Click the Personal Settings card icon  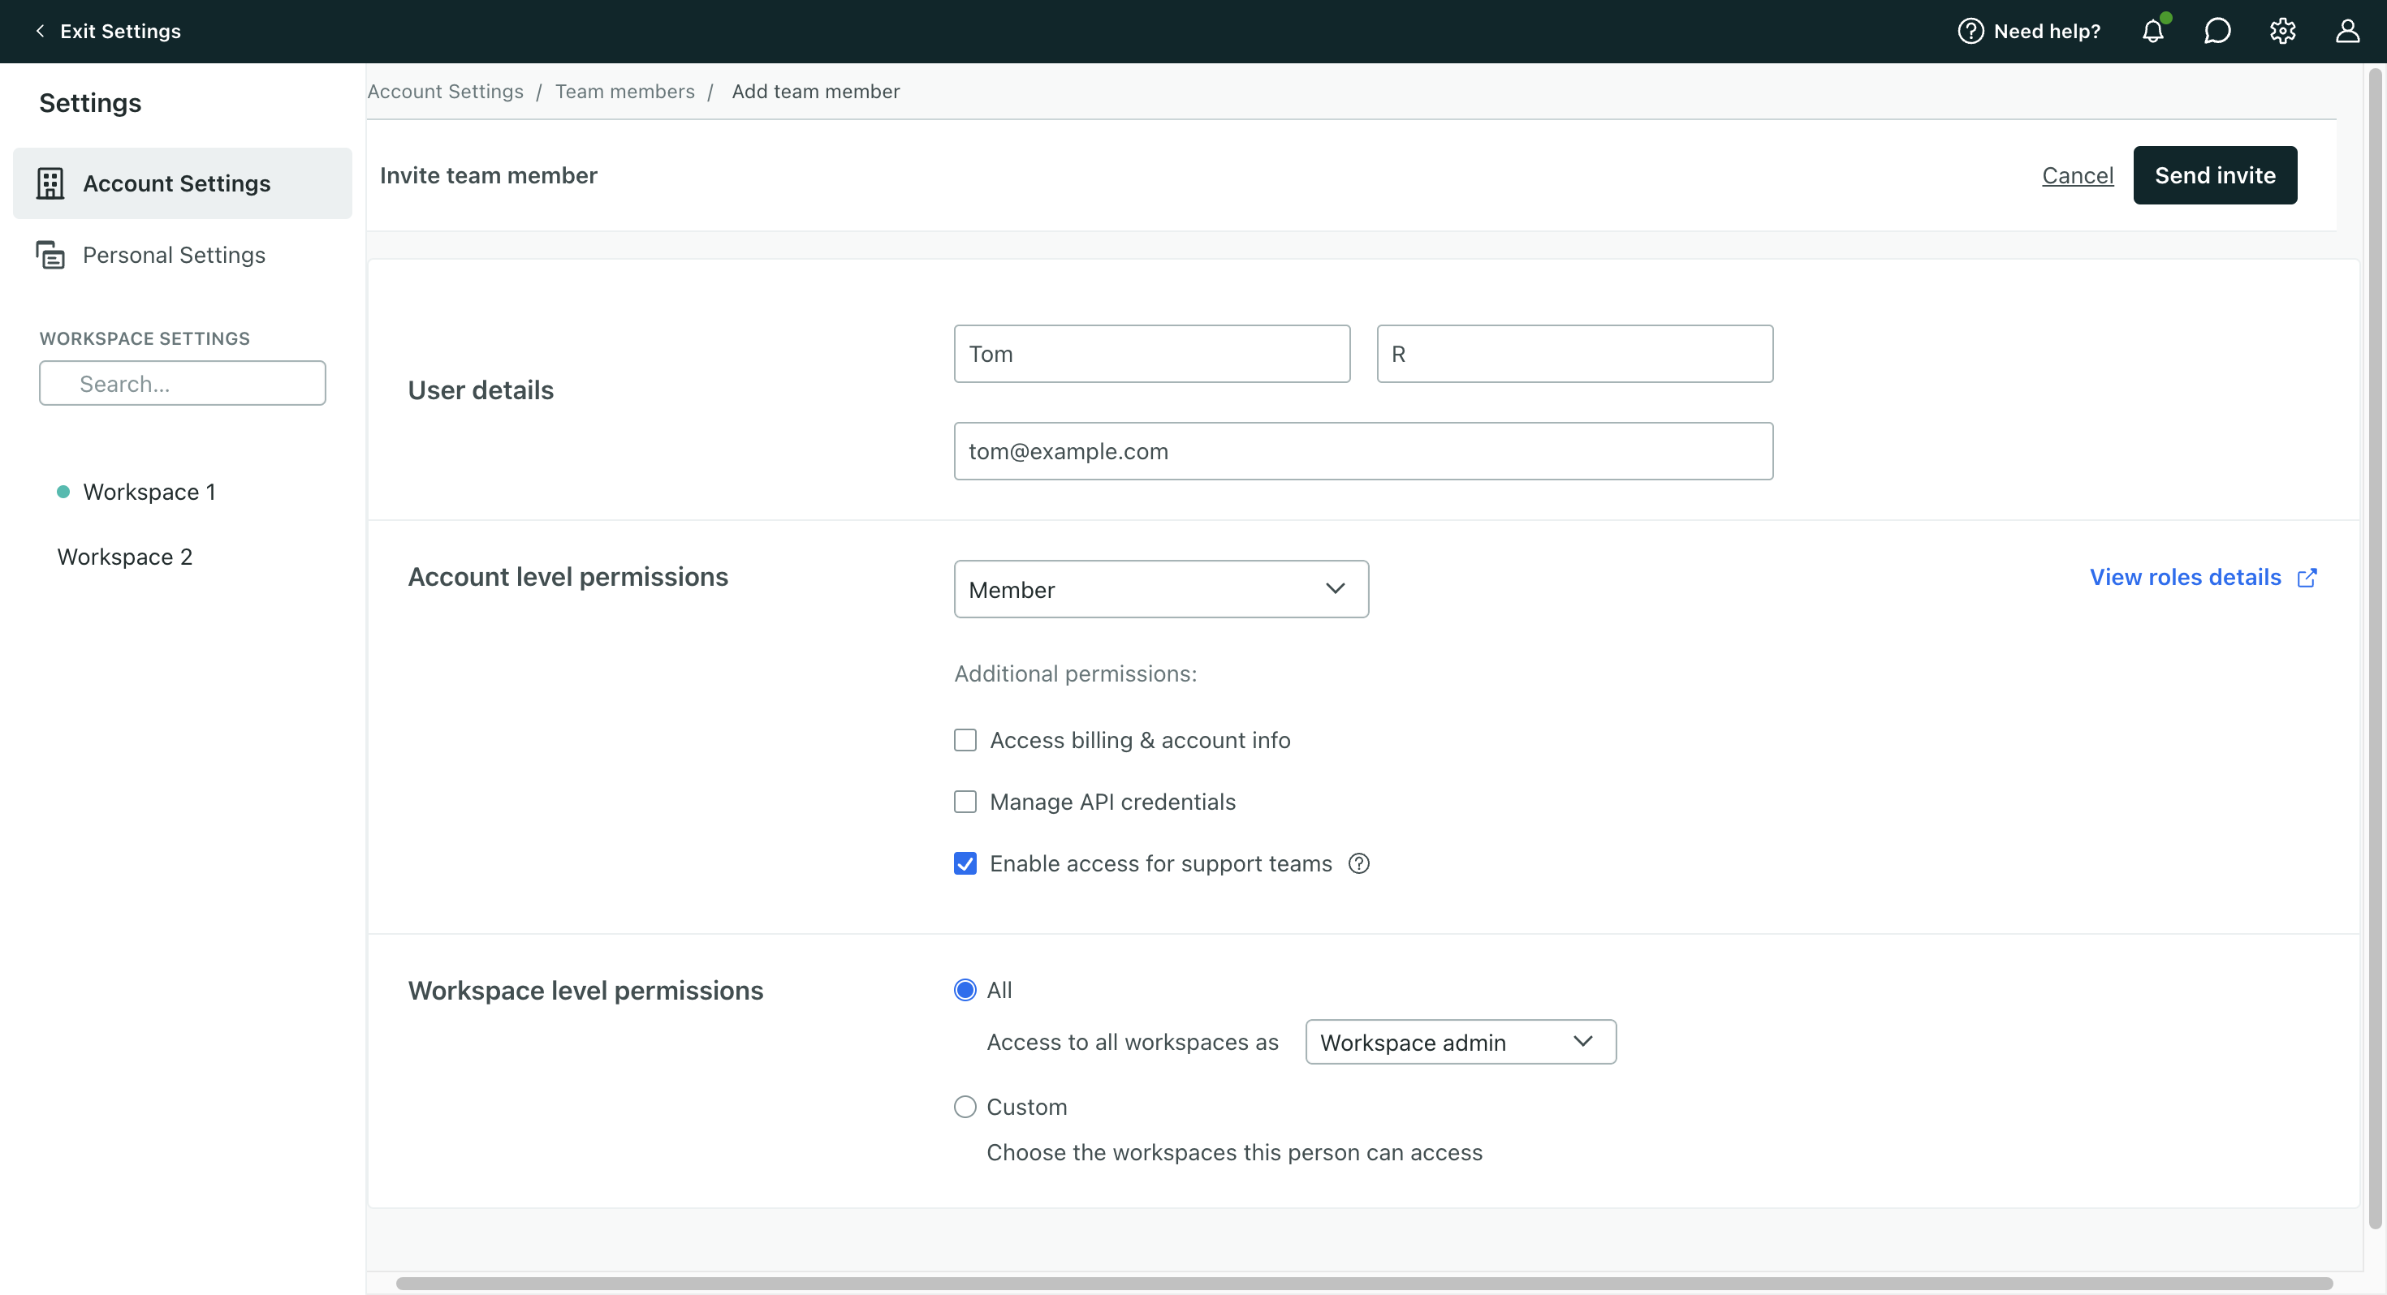[50, 255]
